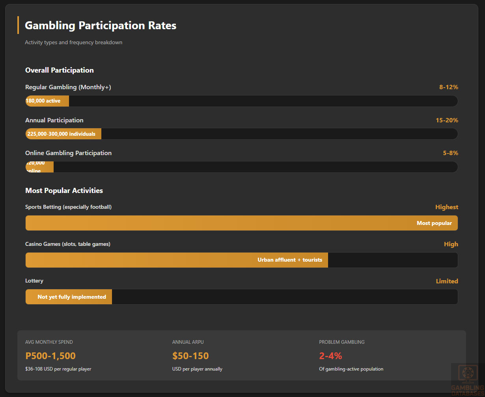Select the $50-150 Annual ARPU figure

(x=190, y=356)
